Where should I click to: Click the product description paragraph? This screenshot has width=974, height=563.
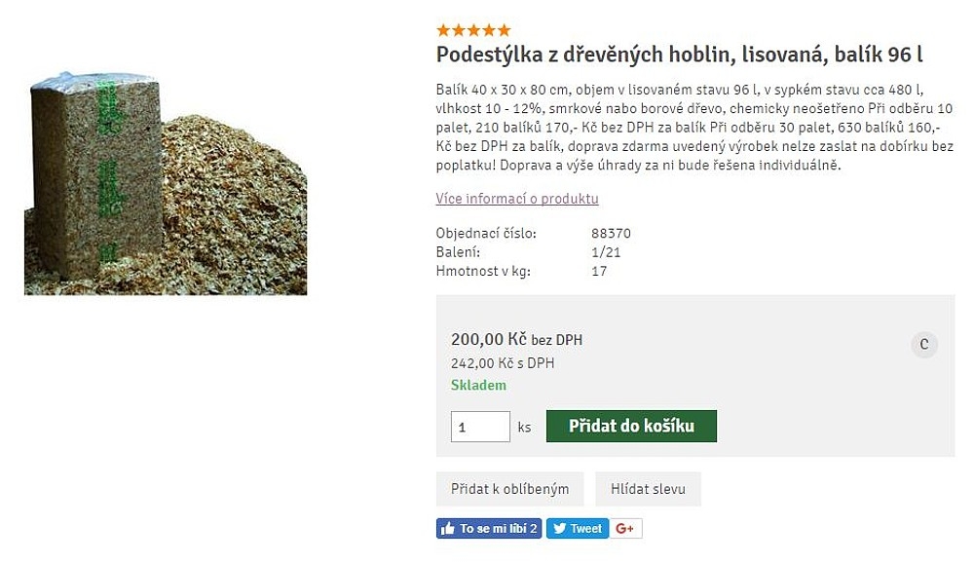click(694, 127)
